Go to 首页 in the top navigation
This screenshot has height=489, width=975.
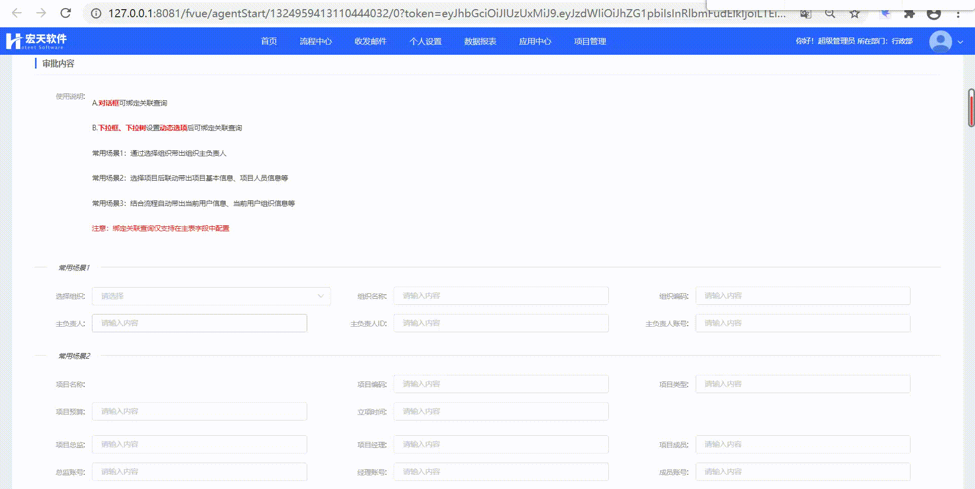click(x=269, y=41)
